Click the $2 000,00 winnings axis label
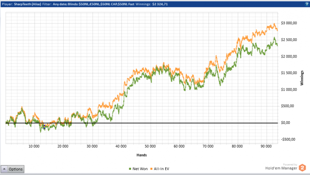The image size is (310, 175). [289, 57]
